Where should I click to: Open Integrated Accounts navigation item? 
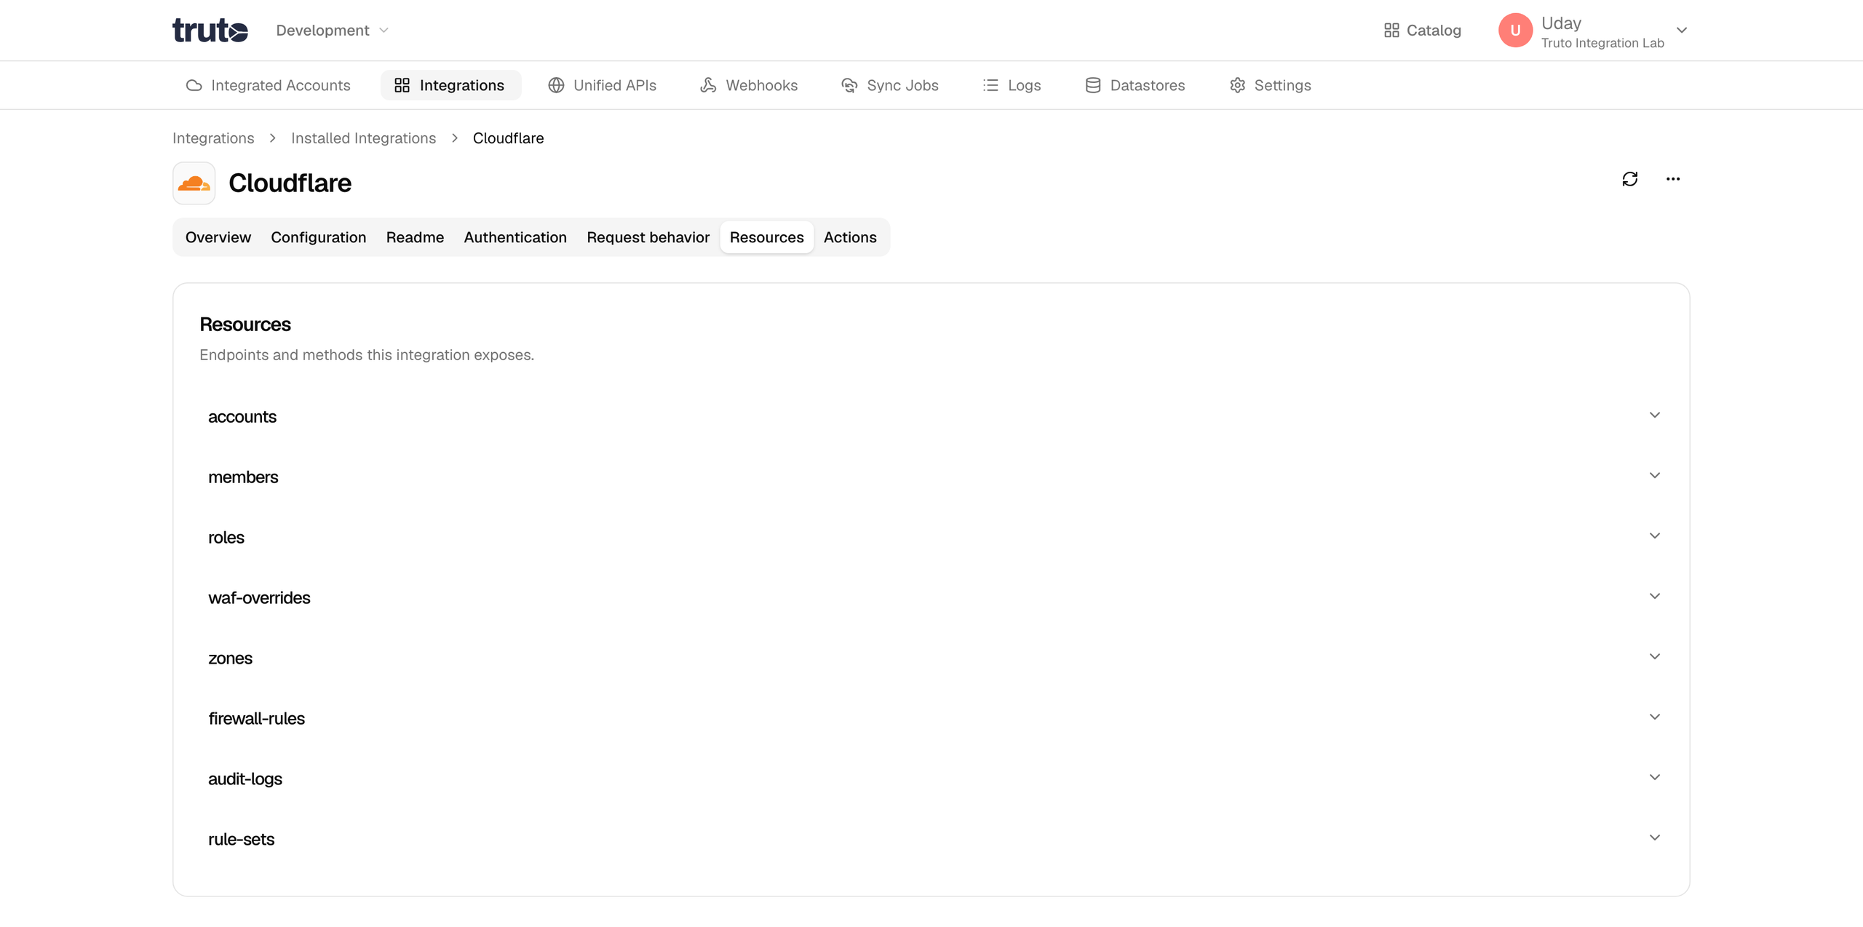(x=268, y=85)
